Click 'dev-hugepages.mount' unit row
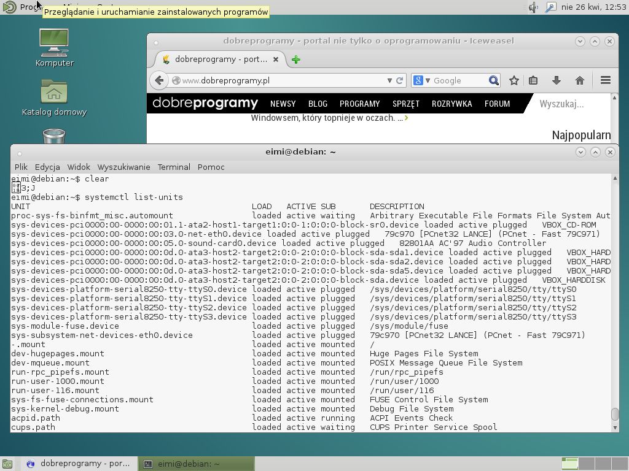Image resolution: width=629 pixels, height=471 pixels. point(244,354)
